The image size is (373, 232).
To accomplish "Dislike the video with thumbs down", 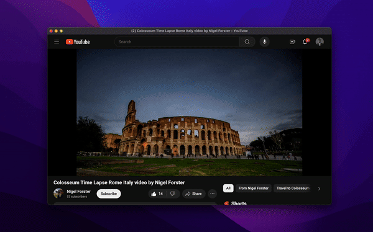I will pos(173,194).
